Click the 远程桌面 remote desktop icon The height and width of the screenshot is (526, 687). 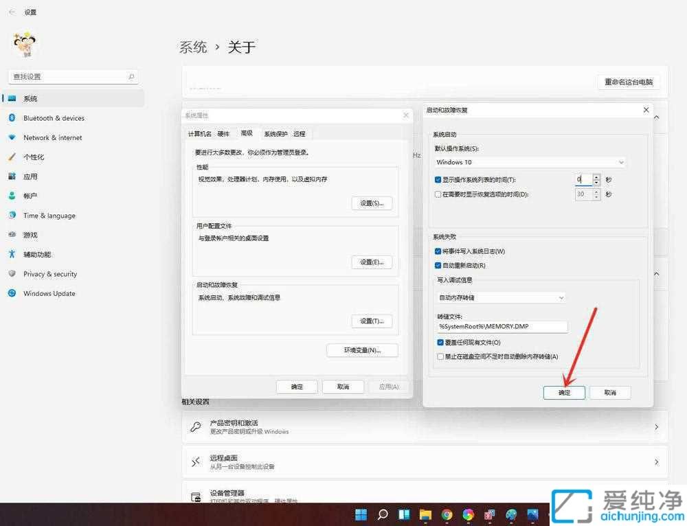click(196, 461)
